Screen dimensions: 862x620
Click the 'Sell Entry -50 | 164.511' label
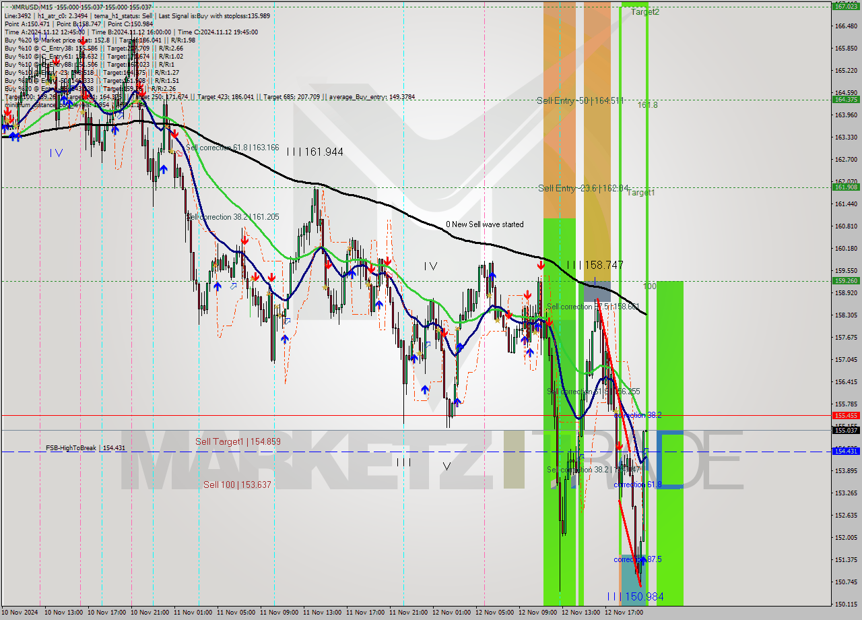581,100
